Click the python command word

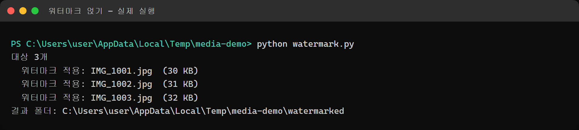pyautogui.click(x=272, y=44)
